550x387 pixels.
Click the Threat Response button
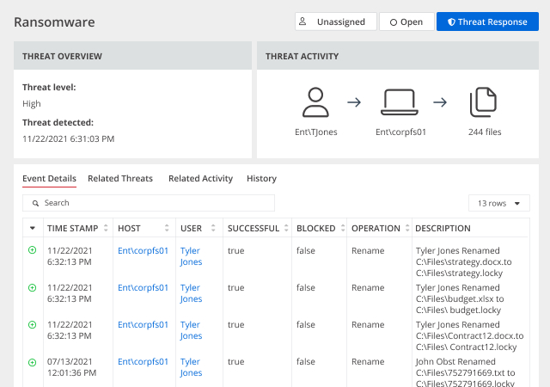[487, 21]
